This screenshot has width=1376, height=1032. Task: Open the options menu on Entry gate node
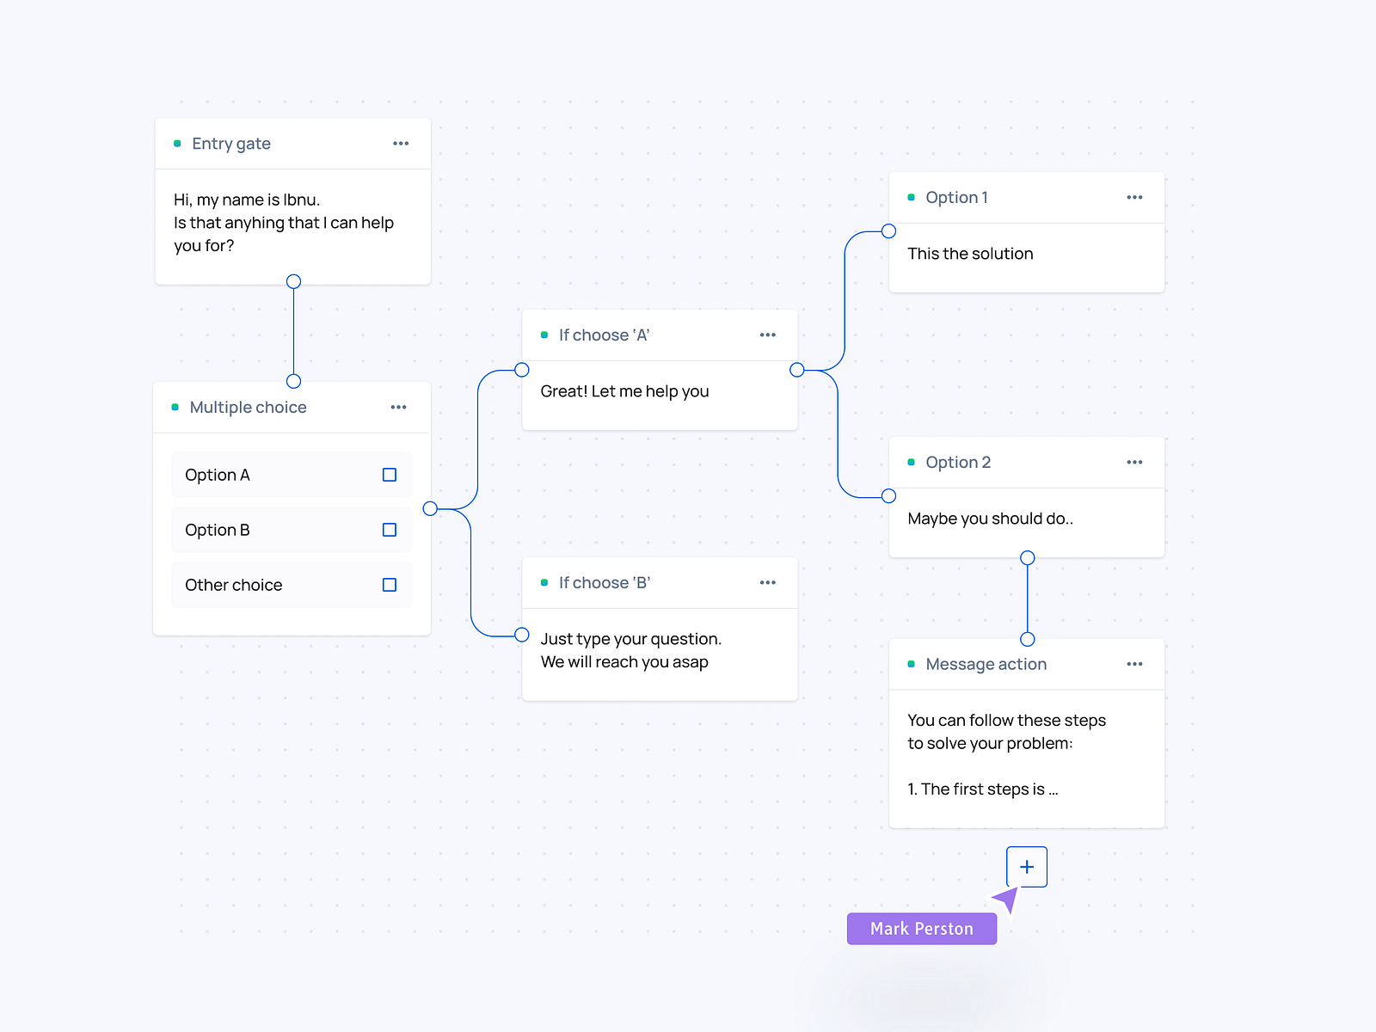401,143
